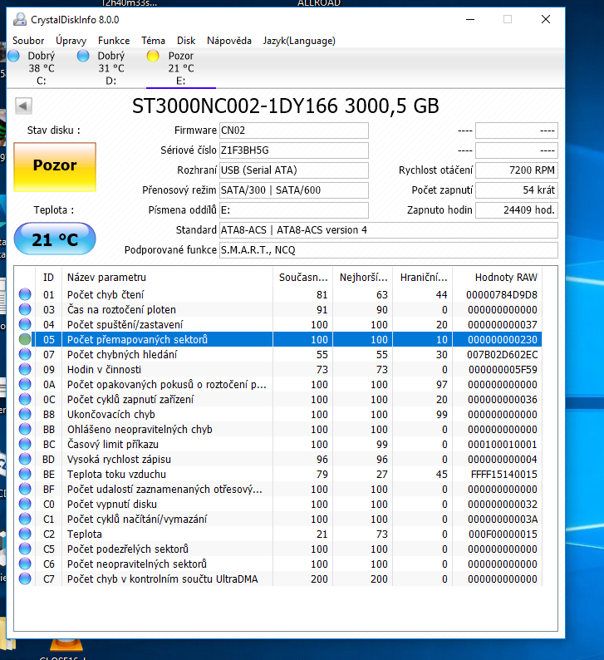Click the status orb for Teplota row C2
This screenshot has height=660, width=604.
click(x=25, y=534)
